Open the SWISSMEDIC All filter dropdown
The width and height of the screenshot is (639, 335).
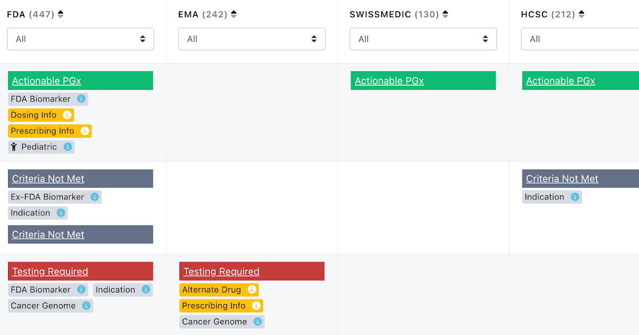423,39
